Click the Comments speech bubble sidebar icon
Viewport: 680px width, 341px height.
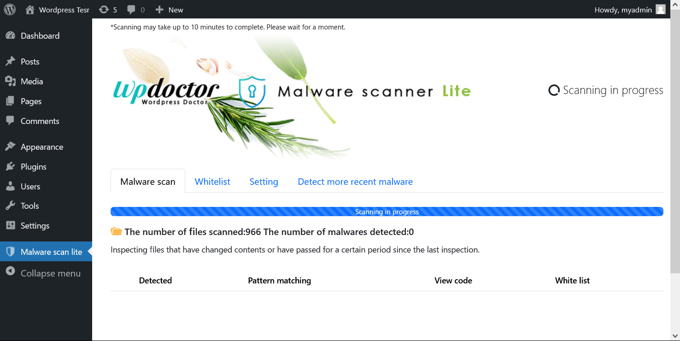point(10,121)
